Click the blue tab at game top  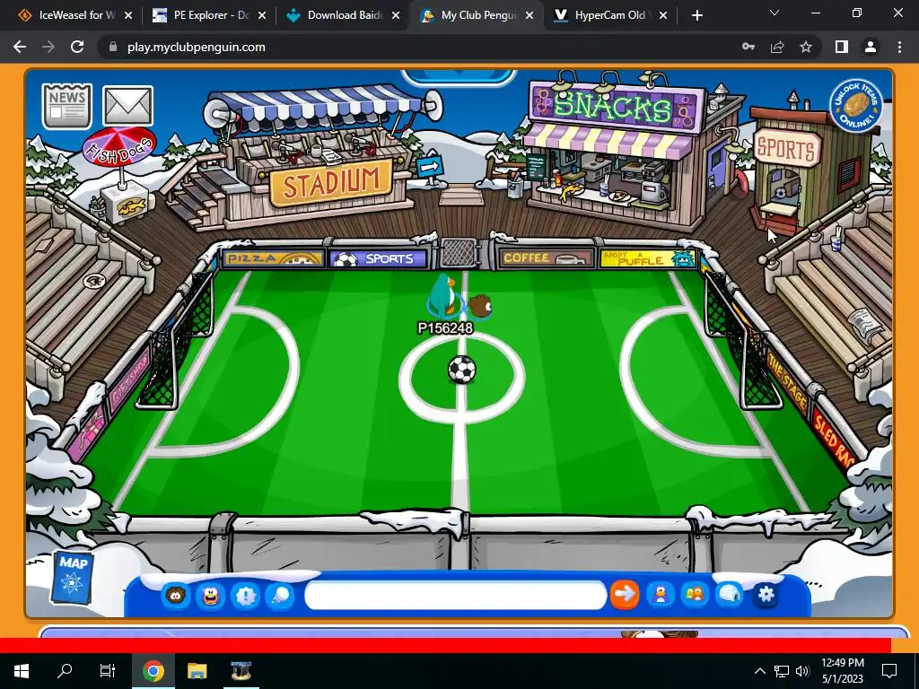tap(459, 77)
